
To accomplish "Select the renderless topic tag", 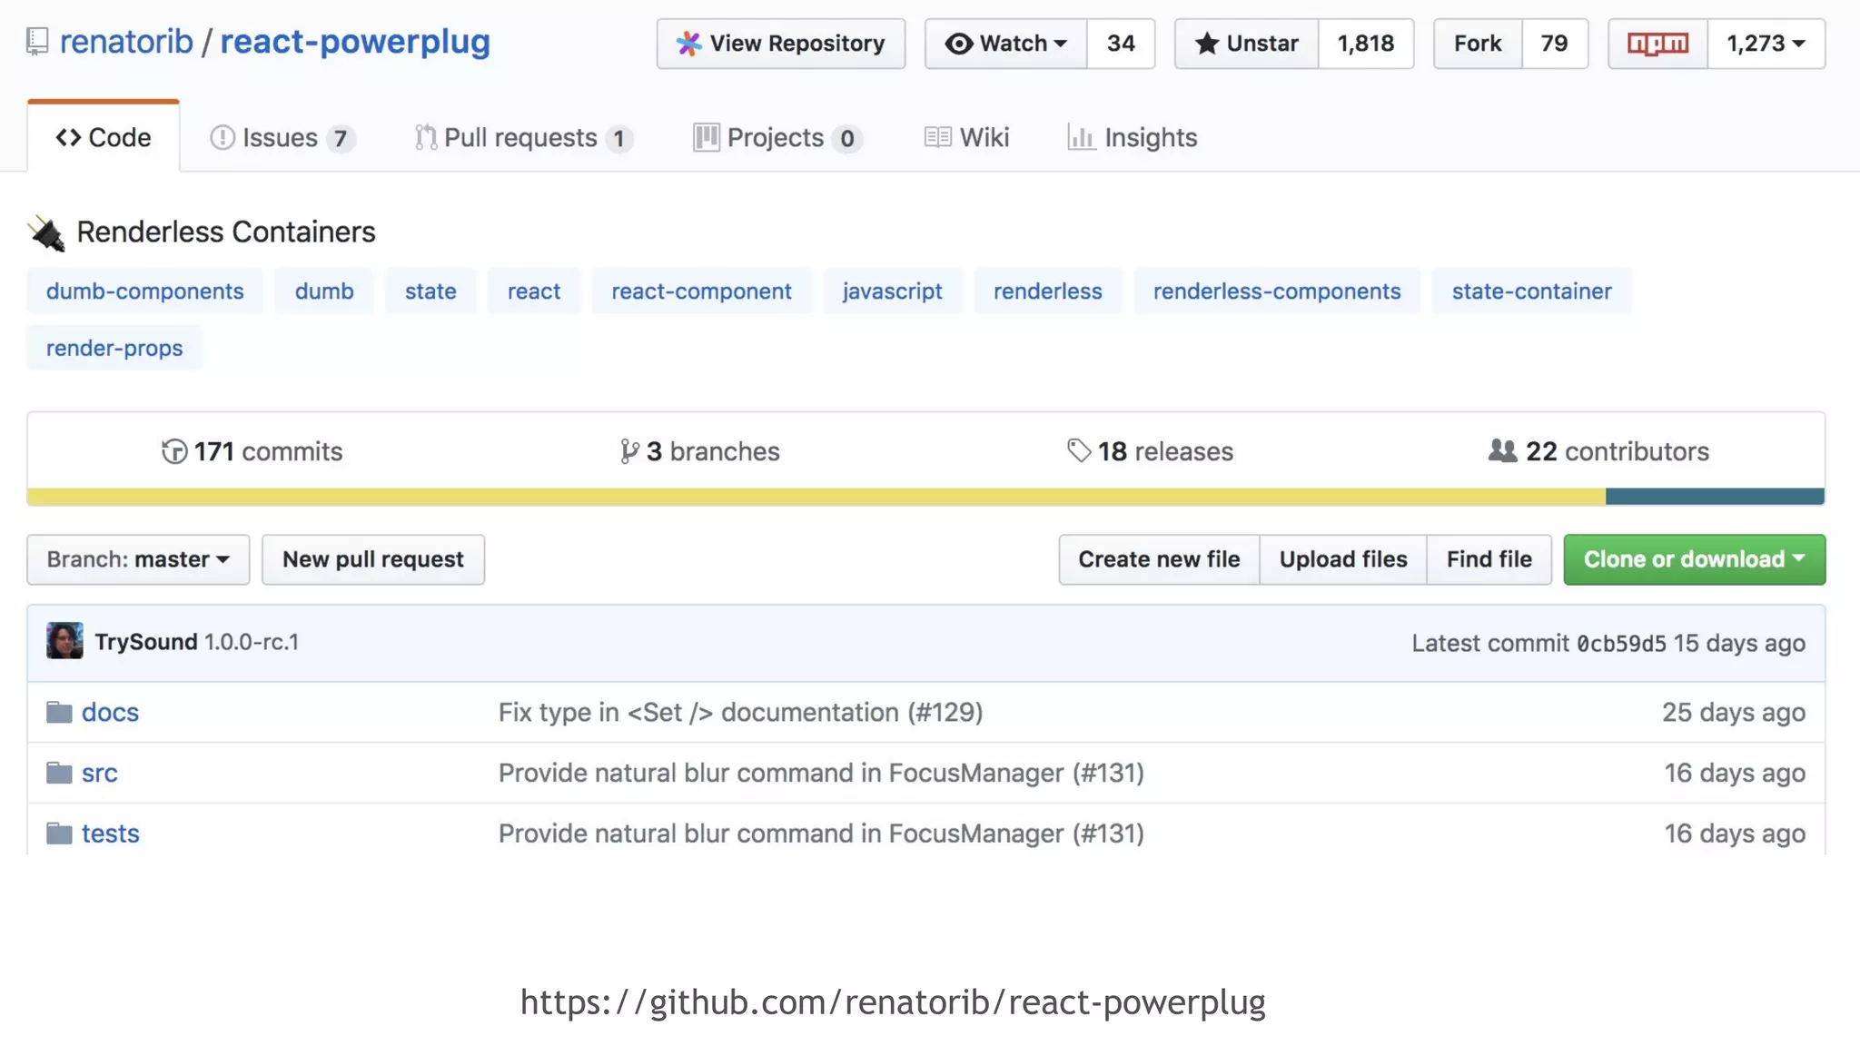I will (1048, 291).
